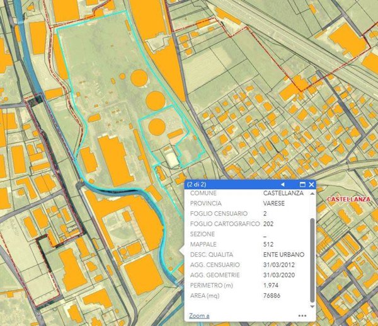Click the PERIMETRO (m) label
Viewport: 378px width, 326px height.
coord(212,286)
